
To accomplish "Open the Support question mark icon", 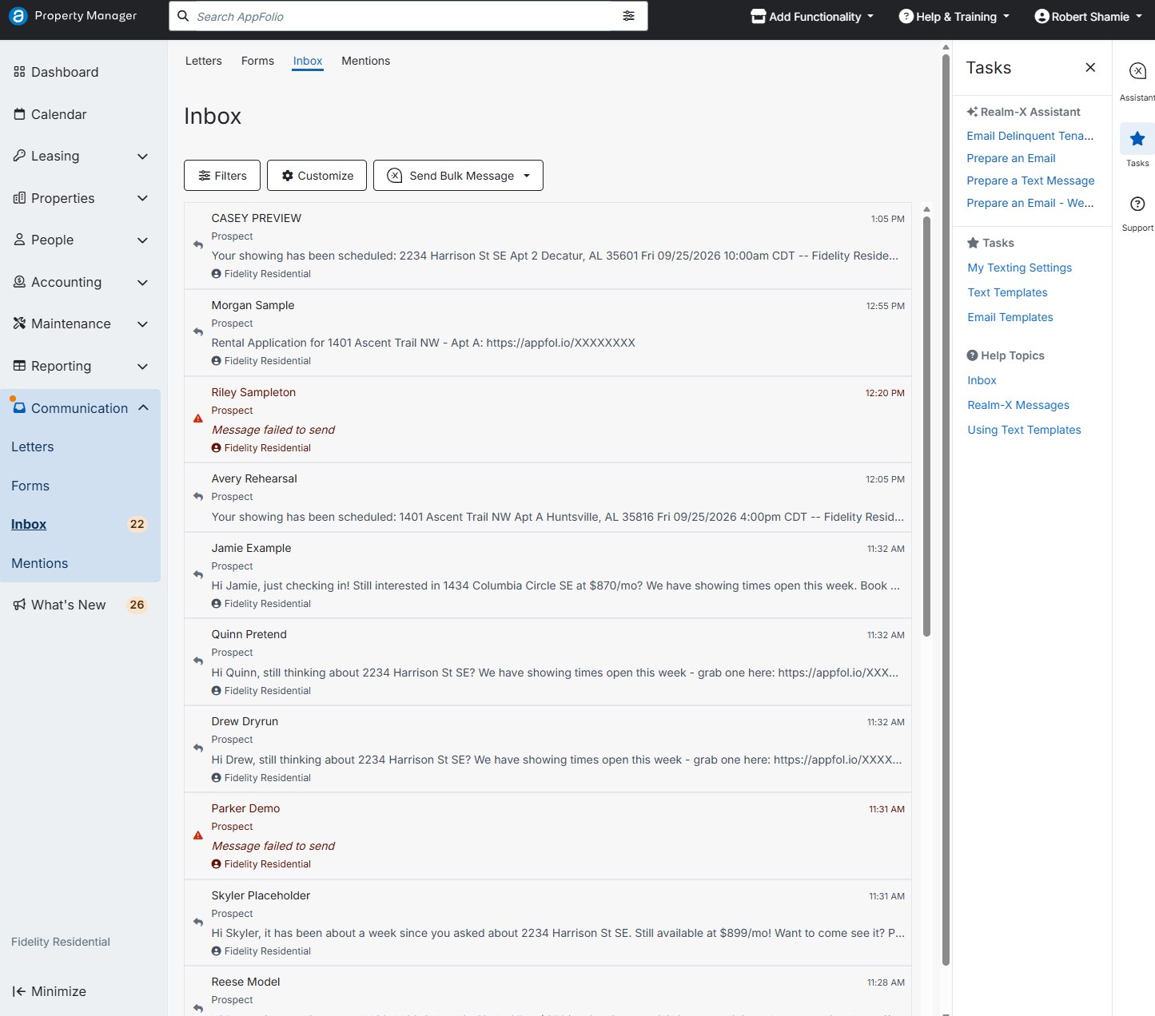I will (1137, 204).
